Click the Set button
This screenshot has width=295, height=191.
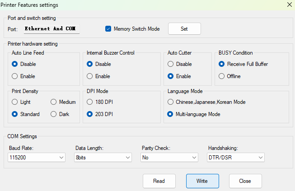click(184, 29)
